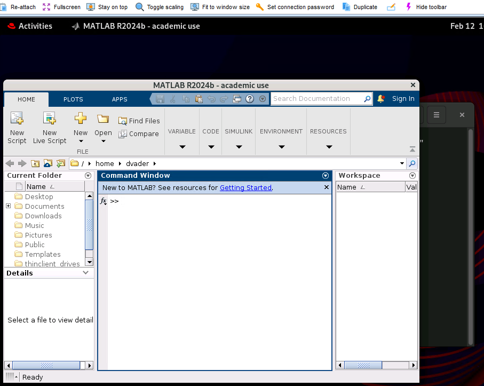Click Fullscreen in remote toolbar
This screenshot has width=484, height=386.
point(61,7)
